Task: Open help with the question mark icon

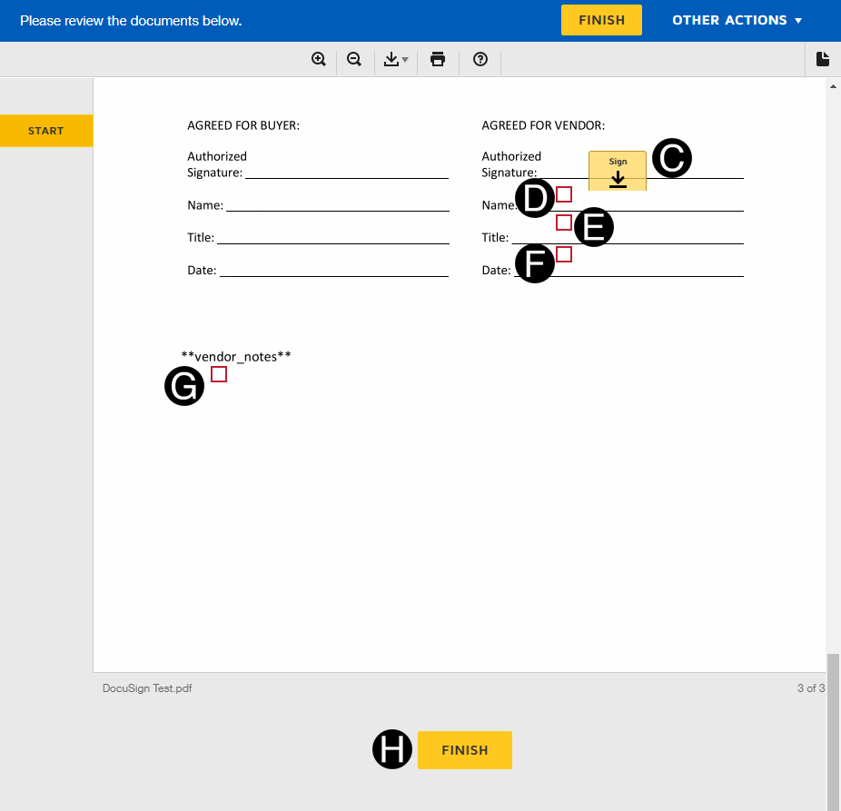Action: click(x=481, y=60)
